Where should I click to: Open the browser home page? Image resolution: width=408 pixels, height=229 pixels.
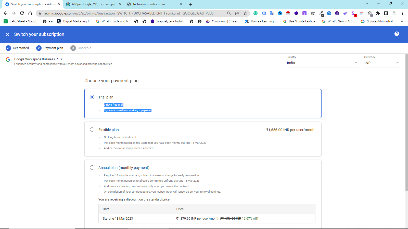point(30,13)
